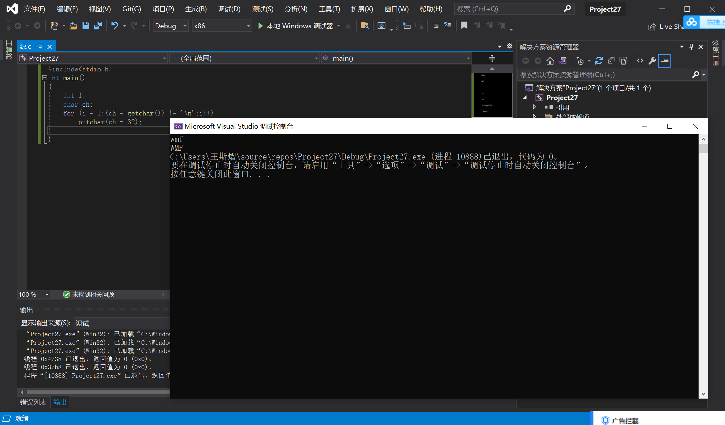Click the view code icon in Solution Explorer

click(640, 61)
